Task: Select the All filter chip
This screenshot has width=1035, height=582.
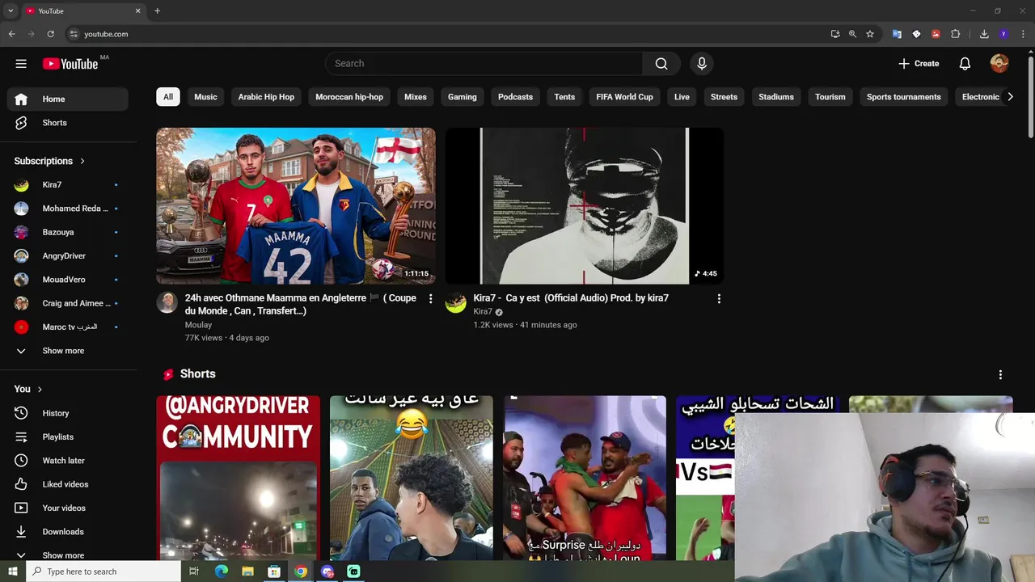Action: click(x=168, y=97)
